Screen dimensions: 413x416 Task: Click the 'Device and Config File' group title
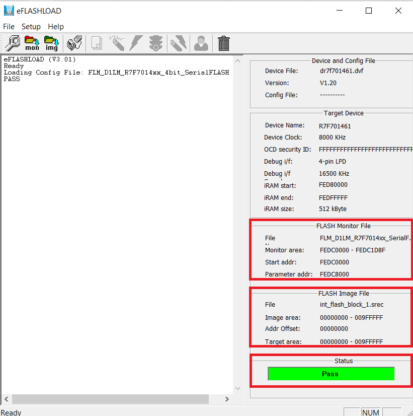pos(343,61)
